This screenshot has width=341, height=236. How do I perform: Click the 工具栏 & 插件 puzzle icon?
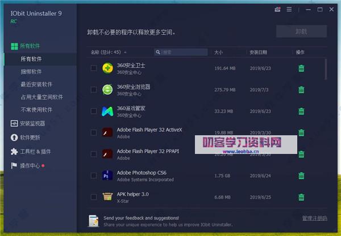[14, 152]
